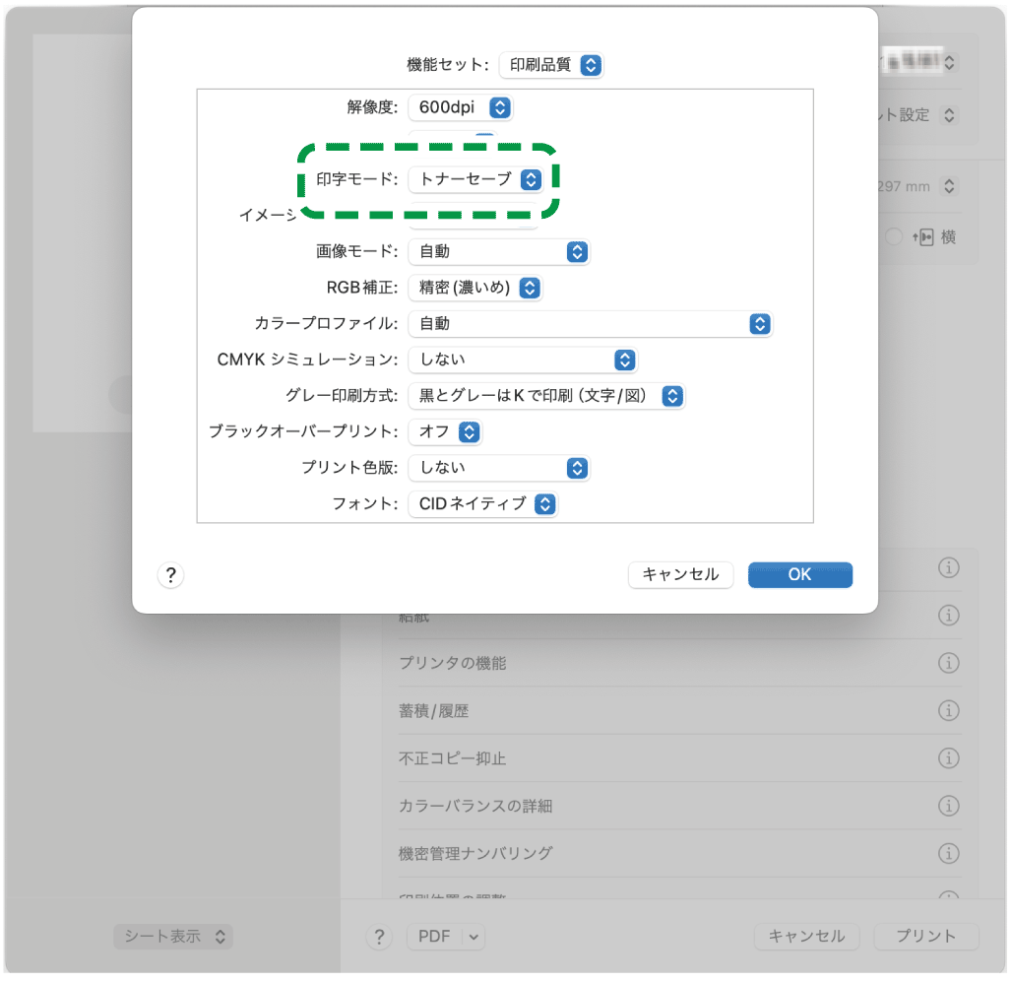This screenshot has height=982, width=1012.
Task: Click the help question mark in the settings dialog
Action: (170, 574)
